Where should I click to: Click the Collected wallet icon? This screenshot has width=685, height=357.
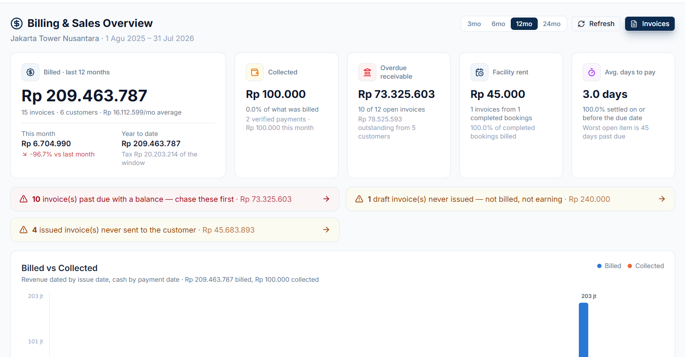(255, 72)
